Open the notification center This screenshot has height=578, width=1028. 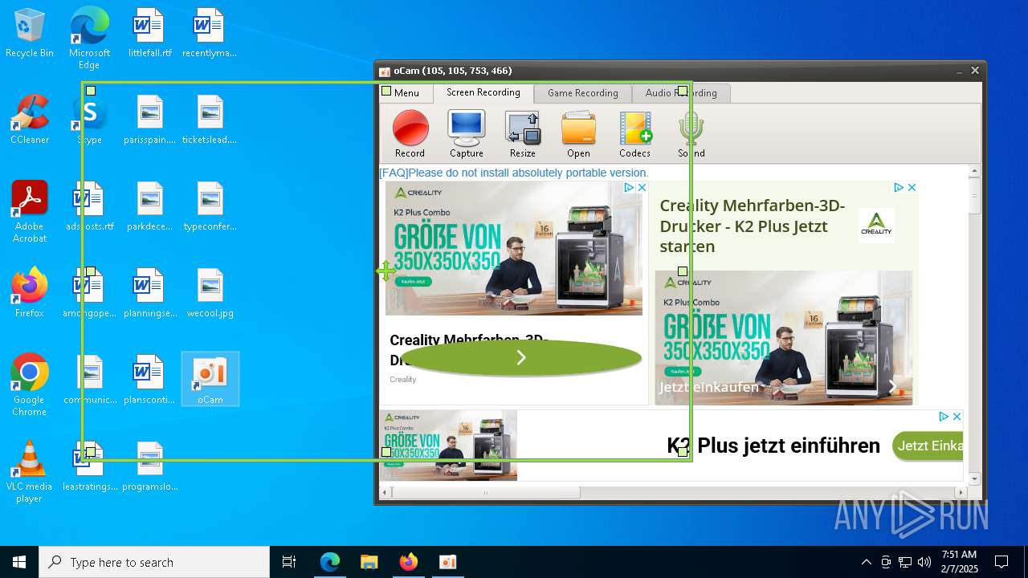[1001, 562]
